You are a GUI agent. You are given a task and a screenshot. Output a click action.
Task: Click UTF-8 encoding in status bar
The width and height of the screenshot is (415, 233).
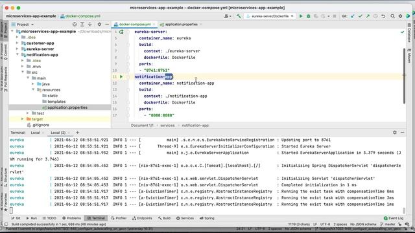pyautogui.click(x=325, y=224)
